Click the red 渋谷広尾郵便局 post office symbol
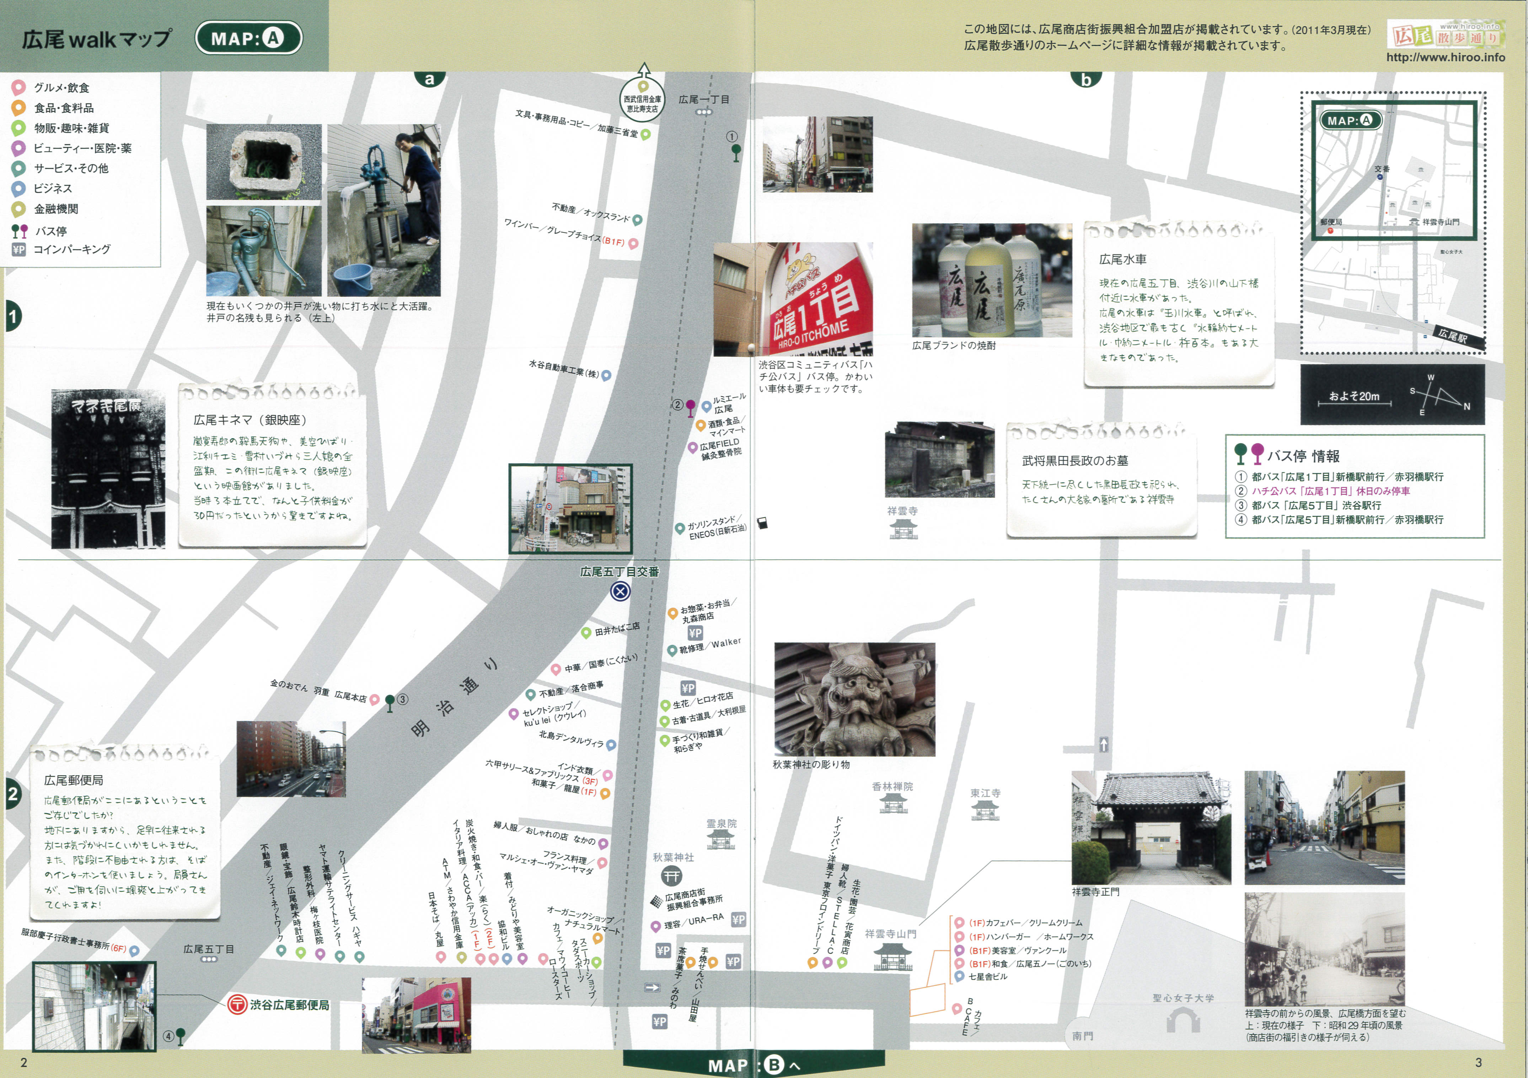1528x1078 pixels. (237, 1004)
